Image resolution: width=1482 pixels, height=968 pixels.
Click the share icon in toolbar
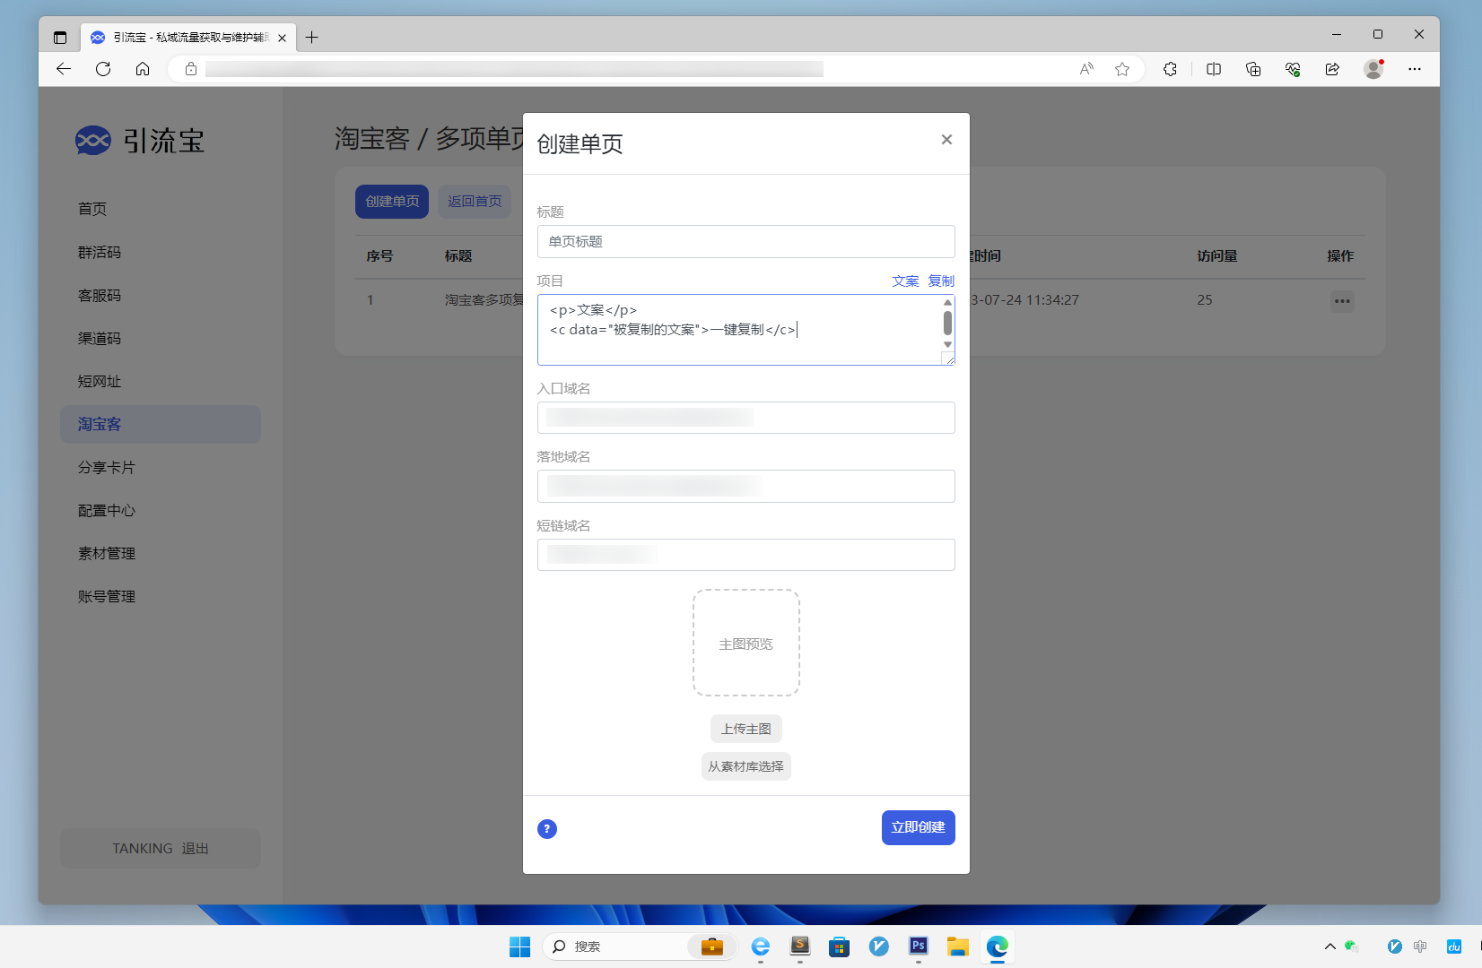pos(1332,69)
